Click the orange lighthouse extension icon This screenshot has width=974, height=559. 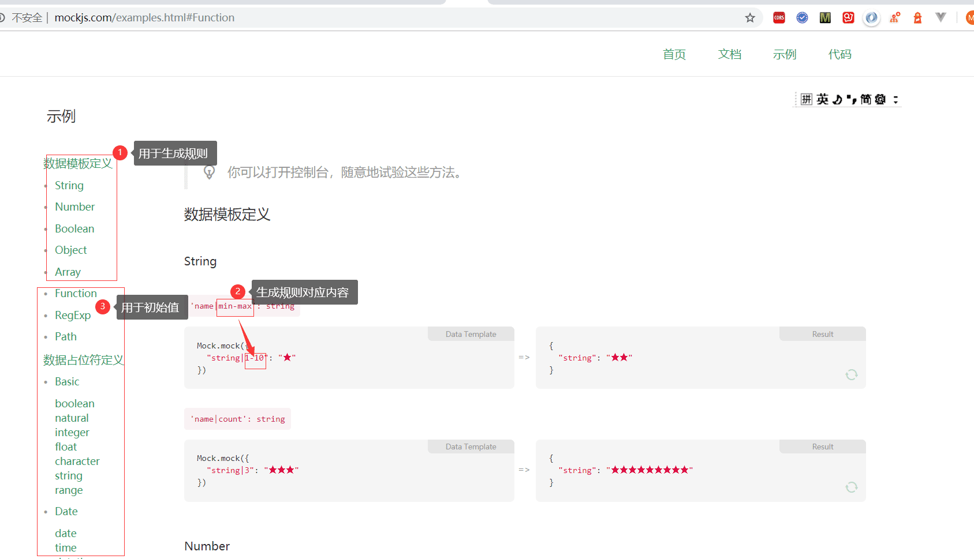(917, 18)
